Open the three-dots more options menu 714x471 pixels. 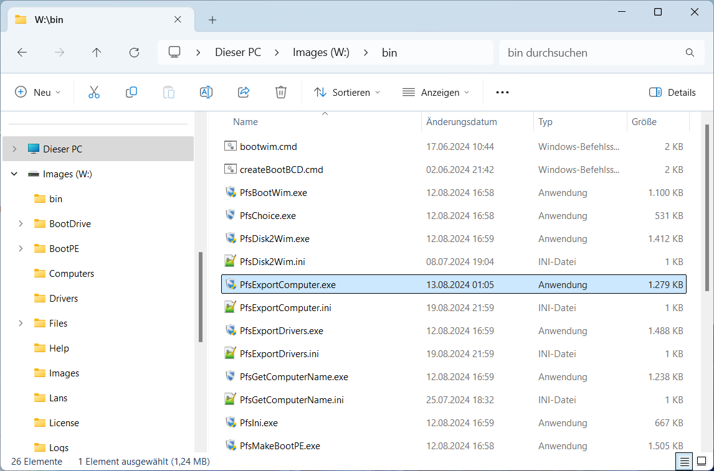point(502,92)
